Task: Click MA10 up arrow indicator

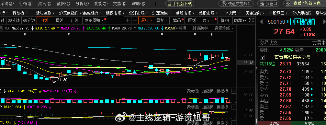Action: coord(58,28)
